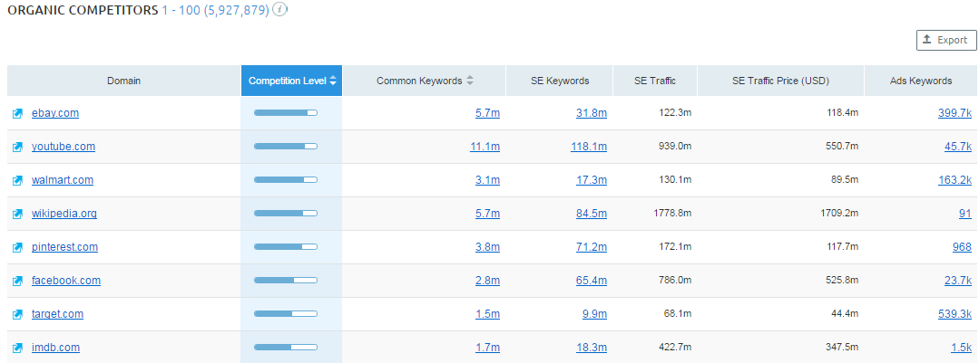Click the Ads Keywords column header
The height and width of the screenshot is (363, 979).
[x=922, y=81]
